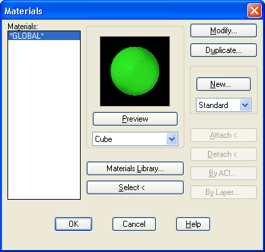Expand the Standard material type dropdown arrow
The height and width of the screenshot is (252, 265).
click(245, 105)
